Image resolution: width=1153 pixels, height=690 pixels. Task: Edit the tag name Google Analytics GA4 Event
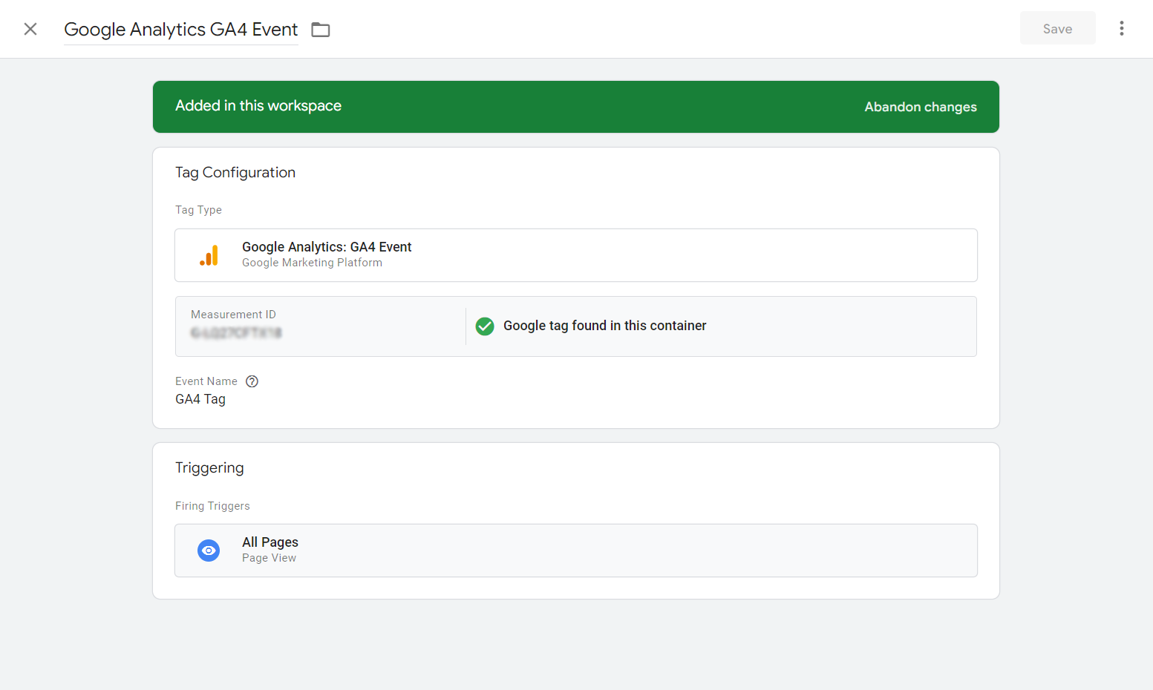(181, 29)
